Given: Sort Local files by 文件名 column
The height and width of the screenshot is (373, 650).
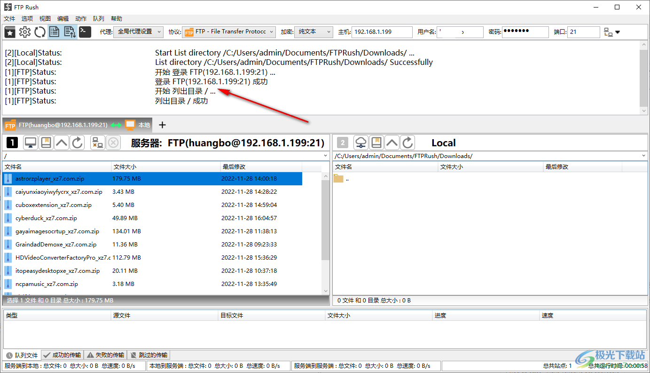Looking at the screenshot, I should 385,167.
